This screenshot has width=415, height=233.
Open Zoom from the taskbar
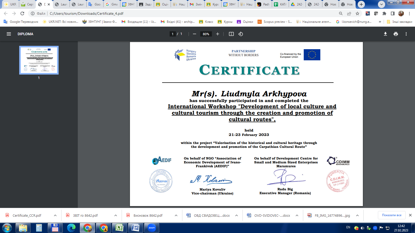152,228
